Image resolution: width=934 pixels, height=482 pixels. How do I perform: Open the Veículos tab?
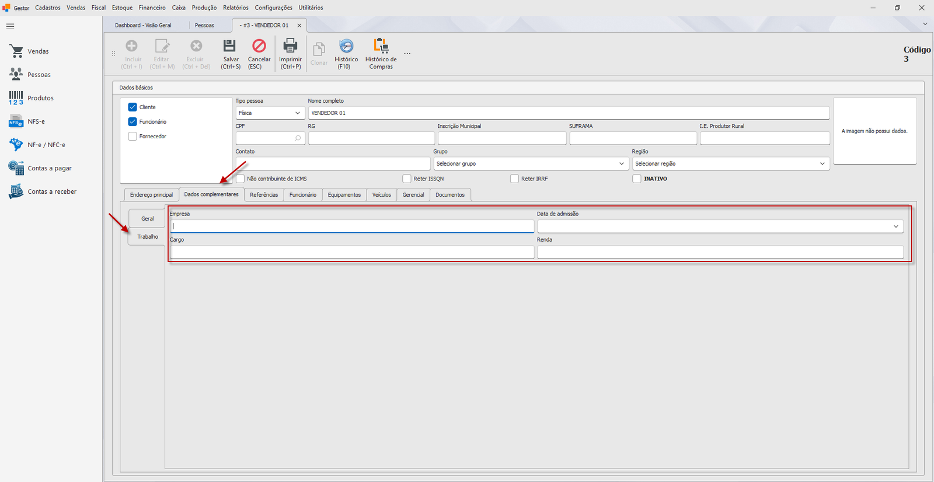(x=382, y=195)
